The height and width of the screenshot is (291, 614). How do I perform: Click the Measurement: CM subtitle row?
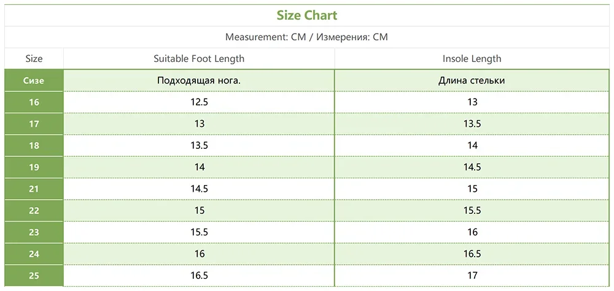coord(306,37)
